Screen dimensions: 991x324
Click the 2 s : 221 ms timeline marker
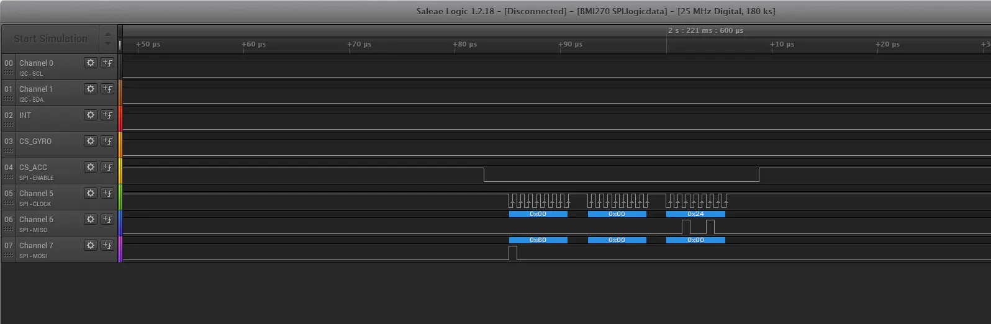(x=705, y=30)
